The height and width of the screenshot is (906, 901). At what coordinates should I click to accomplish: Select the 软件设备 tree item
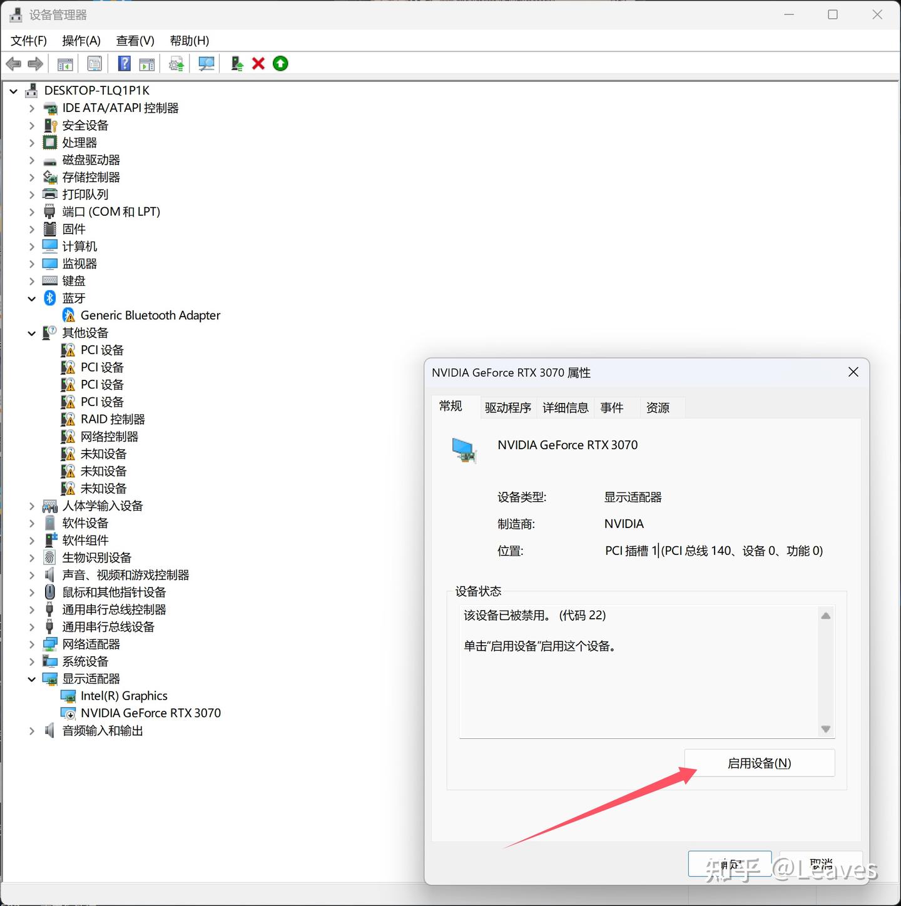tap(85, 523)
